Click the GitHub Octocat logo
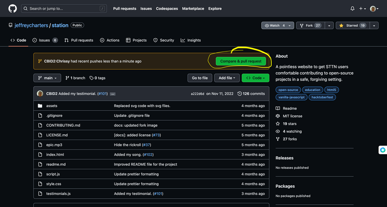The width and height of the screenshot is (387, 207). [13, 9]
